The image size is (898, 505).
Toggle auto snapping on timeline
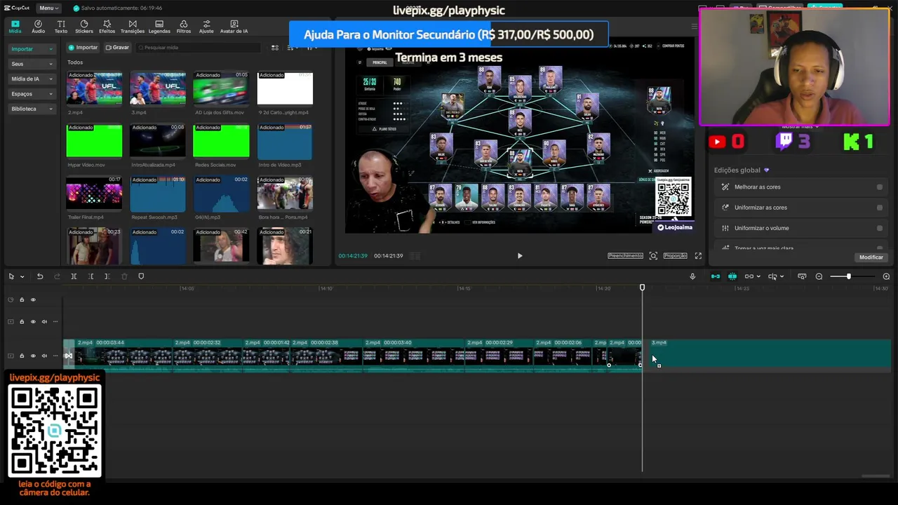pyautogui.click(x=732, y=276)
